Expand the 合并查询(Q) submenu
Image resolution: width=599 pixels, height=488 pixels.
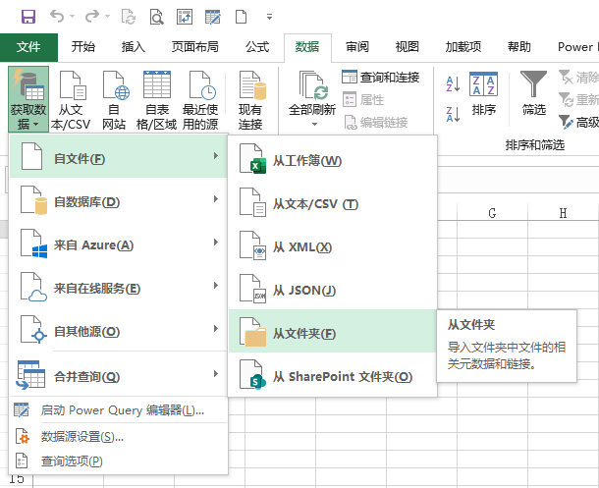(119, 374)
